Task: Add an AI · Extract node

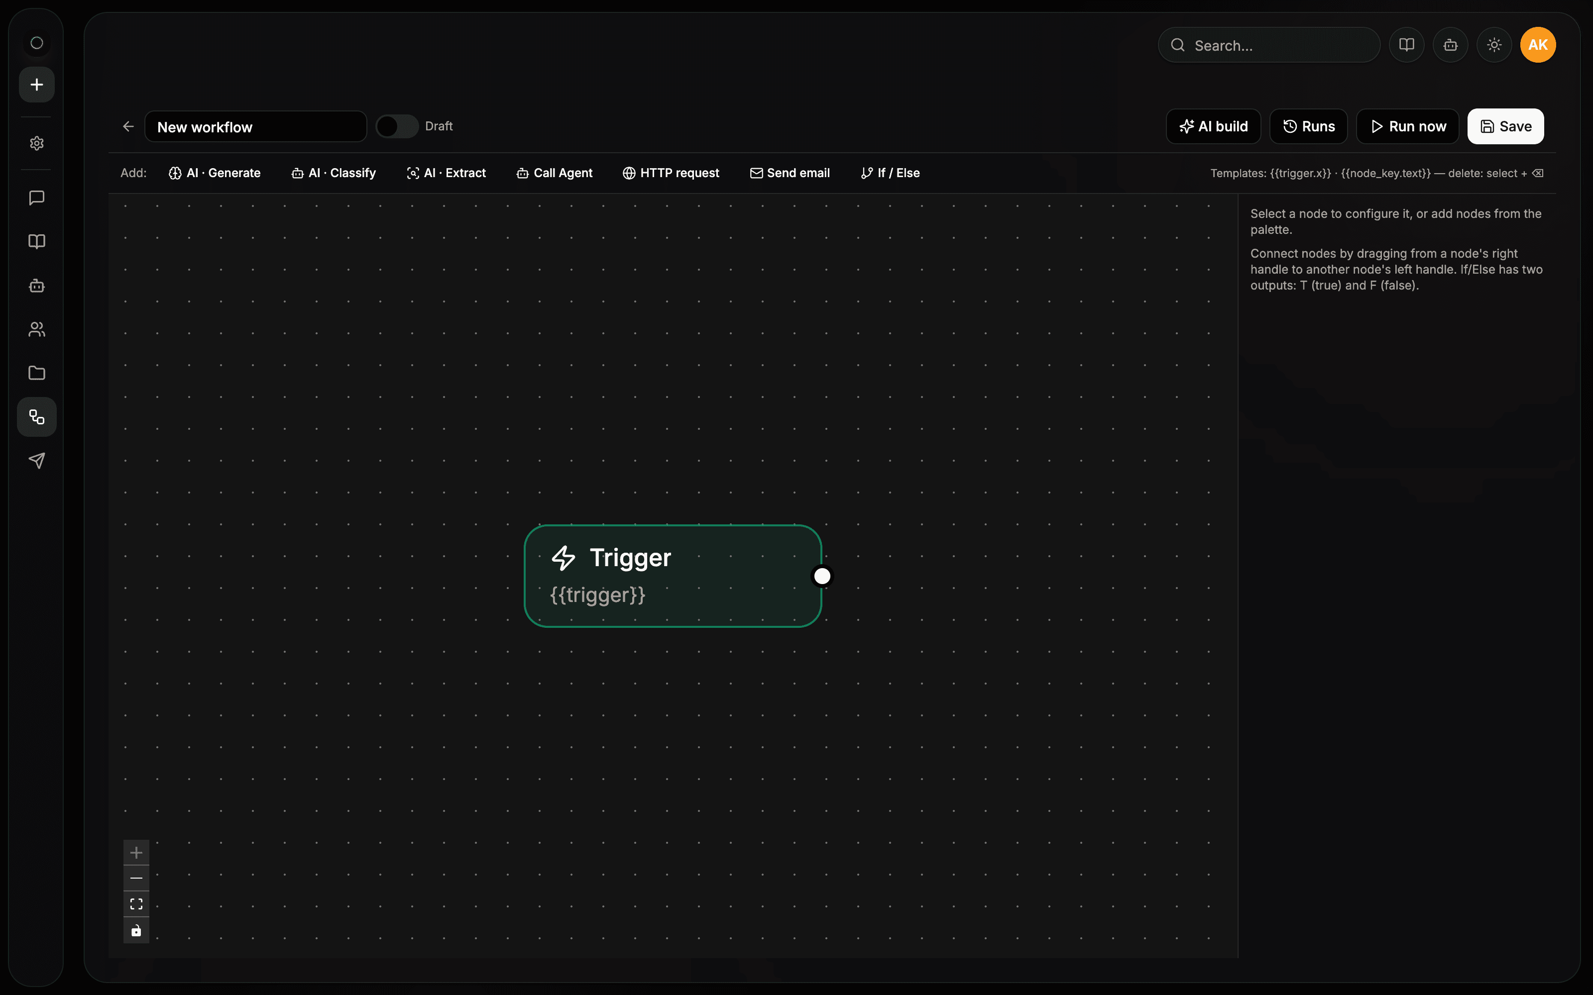Action: (447, 173)
